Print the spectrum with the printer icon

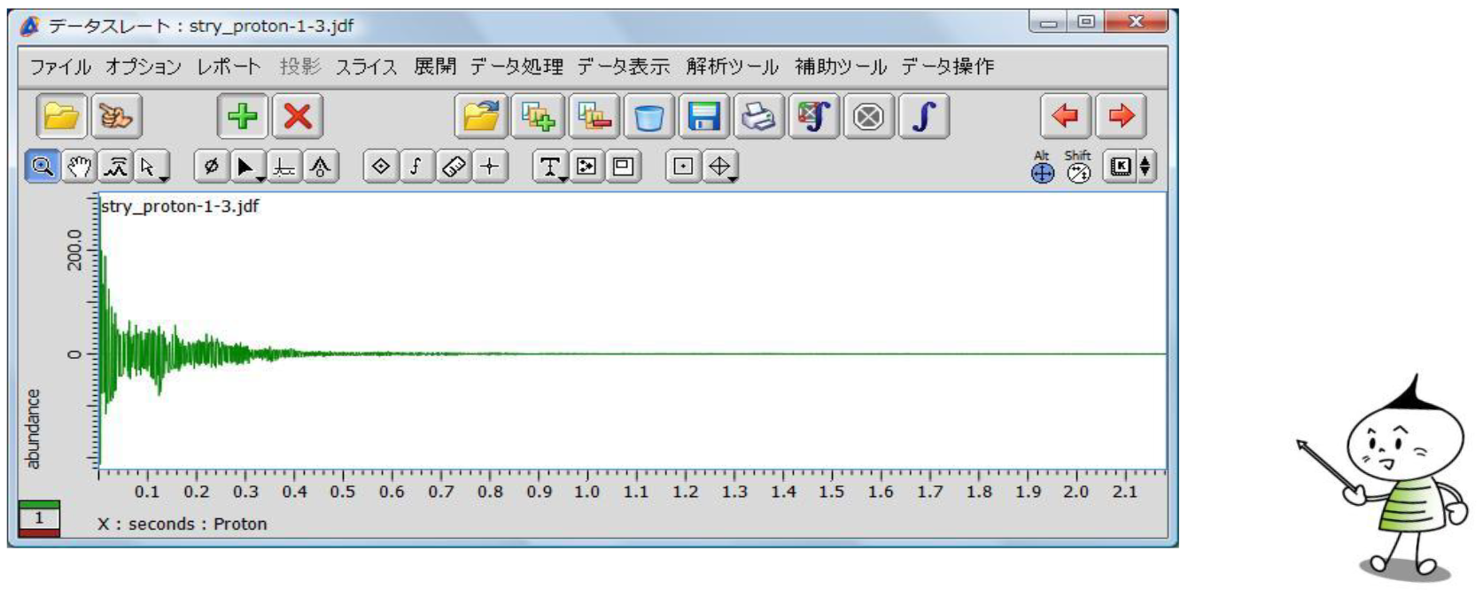[758, 116]
